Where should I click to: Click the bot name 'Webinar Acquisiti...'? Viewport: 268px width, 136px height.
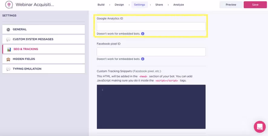click(x=35, y=5)
